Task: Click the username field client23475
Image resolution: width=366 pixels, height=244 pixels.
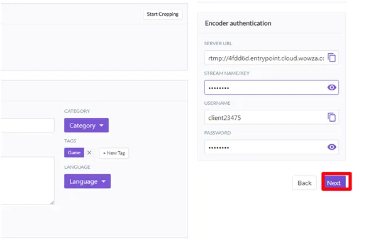Action: 265,117
